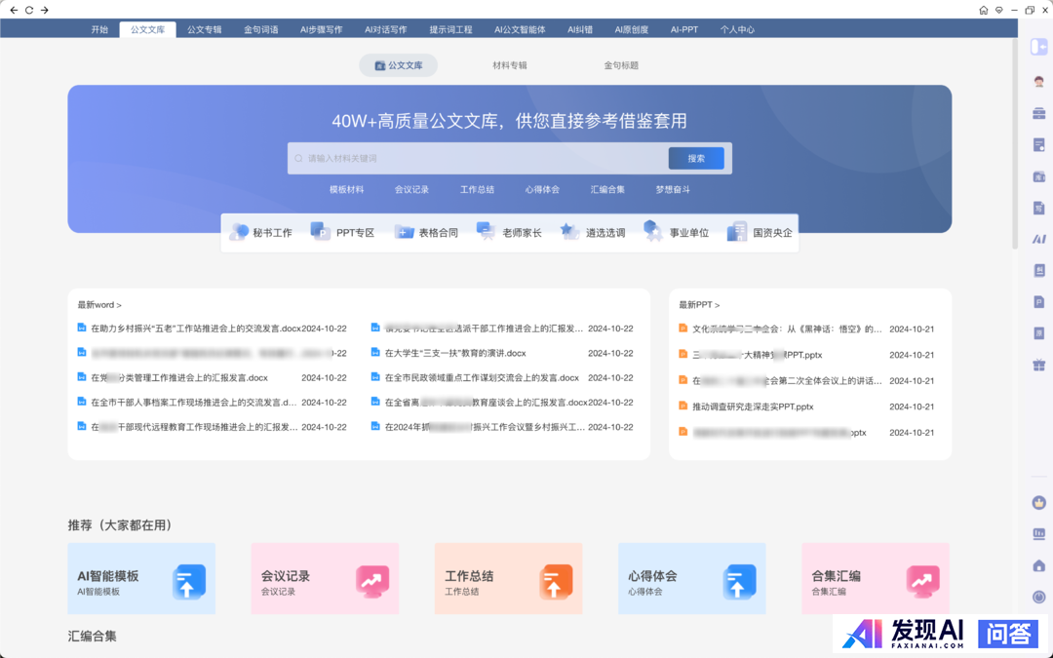The height and width of the screenshot is (658, 1053).
Task: Click the user avatar icon in right sidebar
Action: (1038, 82)
